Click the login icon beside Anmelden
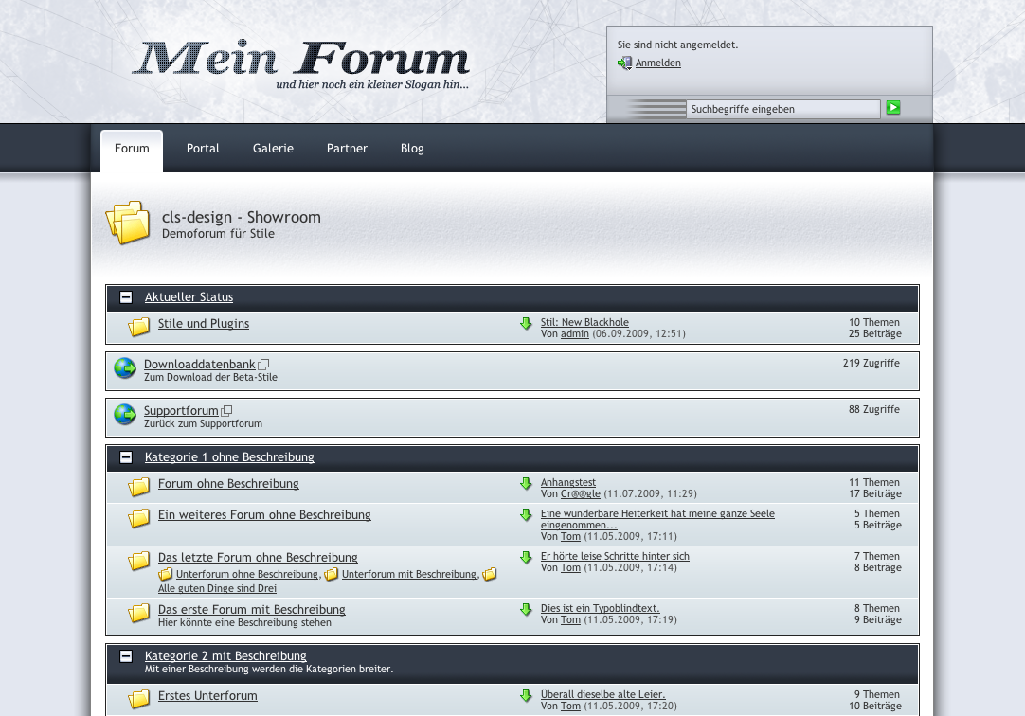This screenshot has height=716, width=1025. pos(624,63)
